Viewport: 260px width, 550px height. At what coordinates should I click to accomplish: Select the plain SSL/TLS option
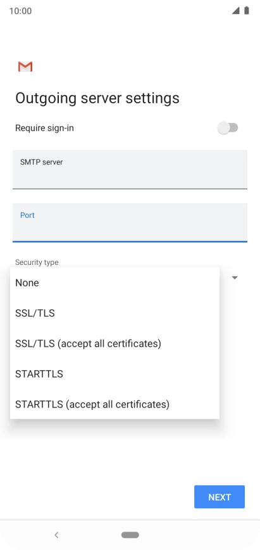(115, 313)
